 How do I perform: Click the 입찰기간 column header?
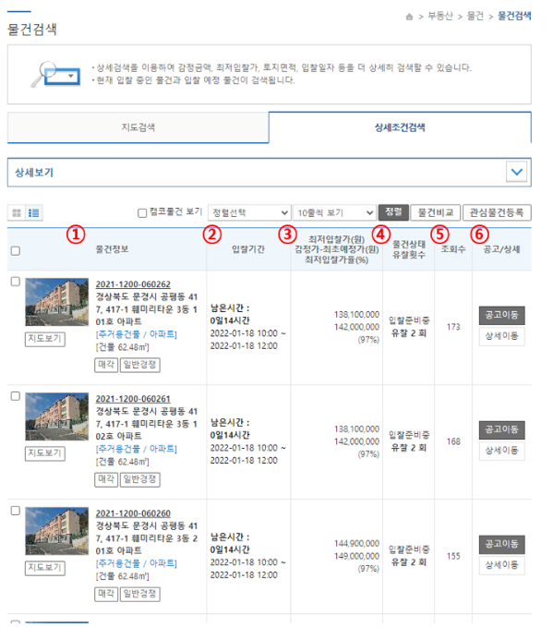click(x=248, y=249)
